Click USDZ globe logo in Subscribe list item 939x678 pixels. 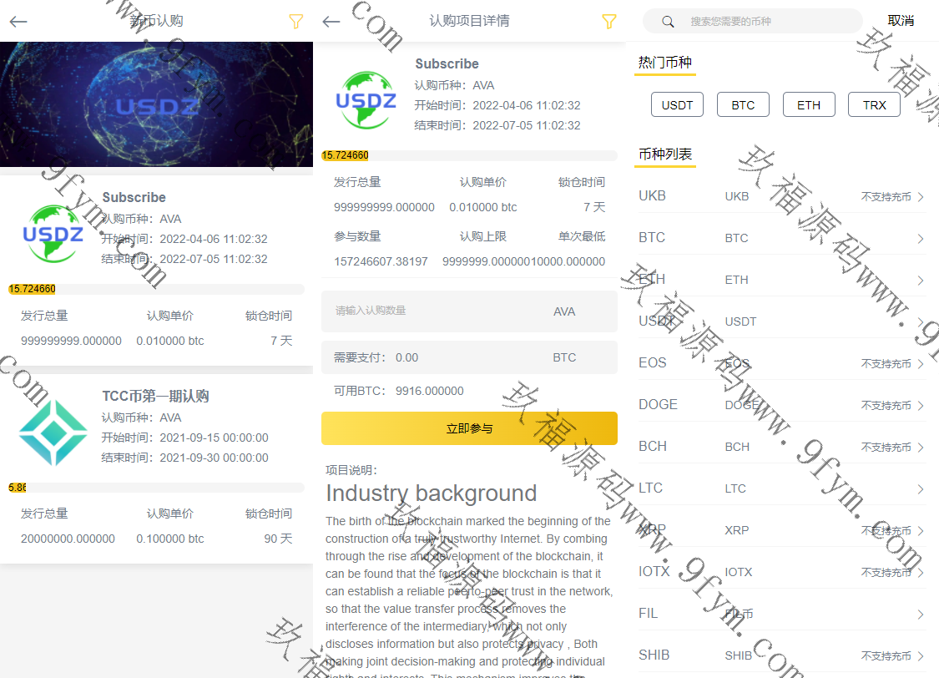(53, 235)
